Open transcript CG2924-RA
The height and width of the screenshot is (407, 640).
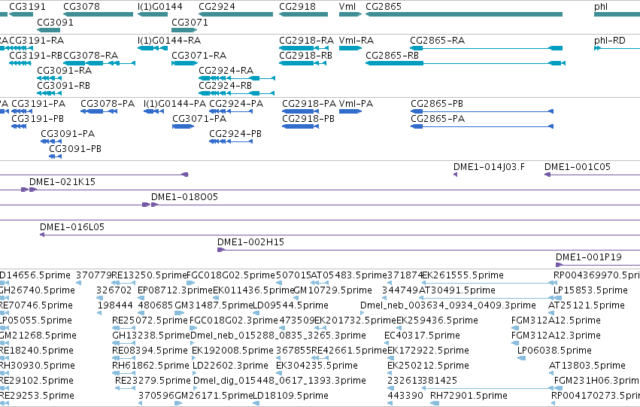coord(237,78)
